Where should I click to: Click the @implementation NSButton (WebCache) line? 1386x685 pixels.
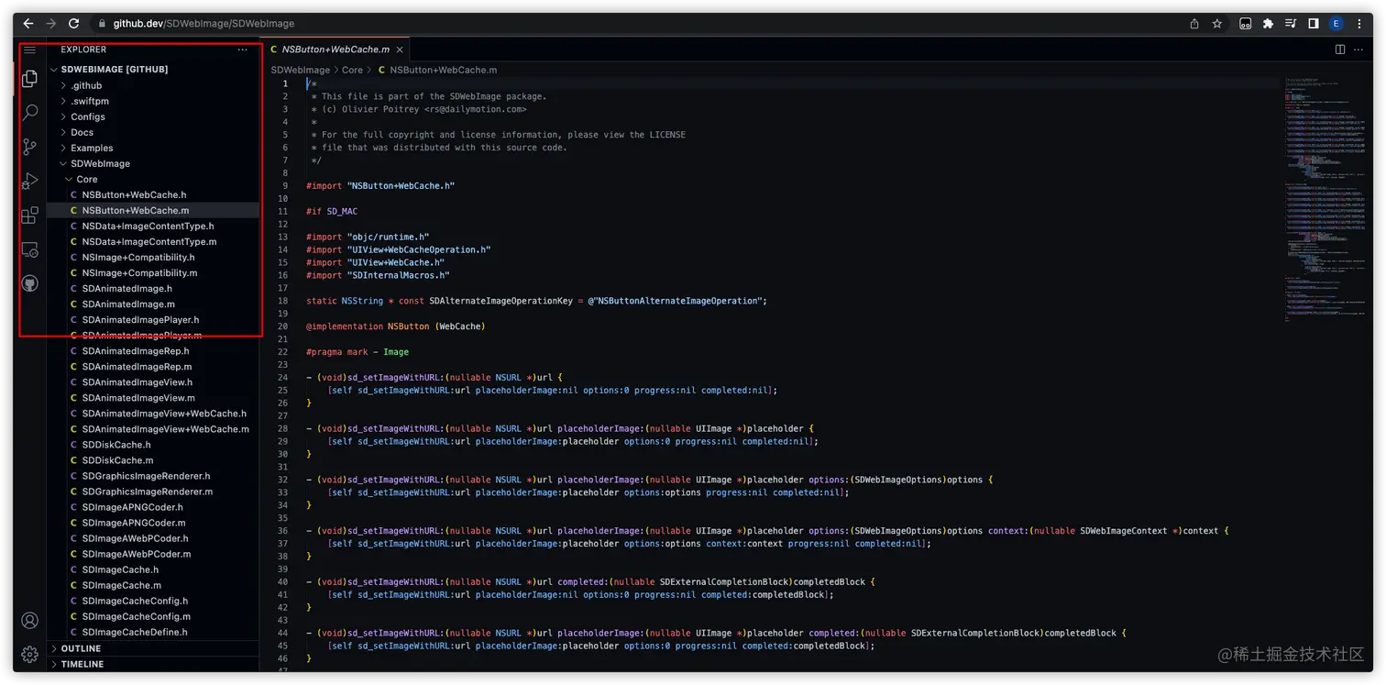click(395, 326)
